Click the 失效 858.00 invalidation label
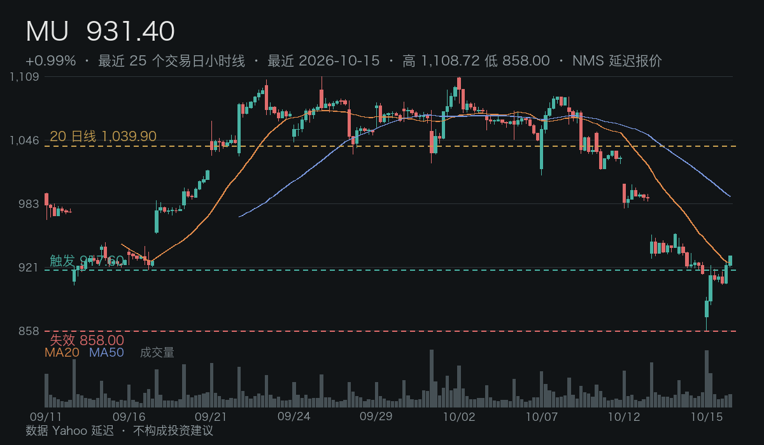 tap(87, 341)
